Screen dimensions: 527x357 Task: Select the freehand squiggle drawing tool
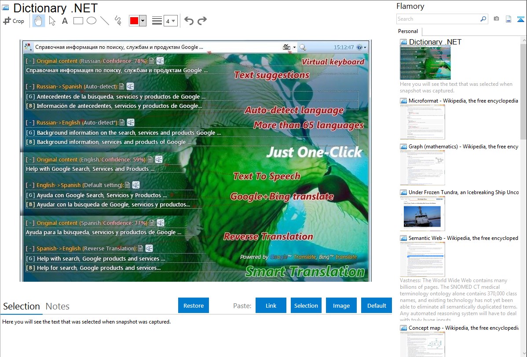click(118, 21)
